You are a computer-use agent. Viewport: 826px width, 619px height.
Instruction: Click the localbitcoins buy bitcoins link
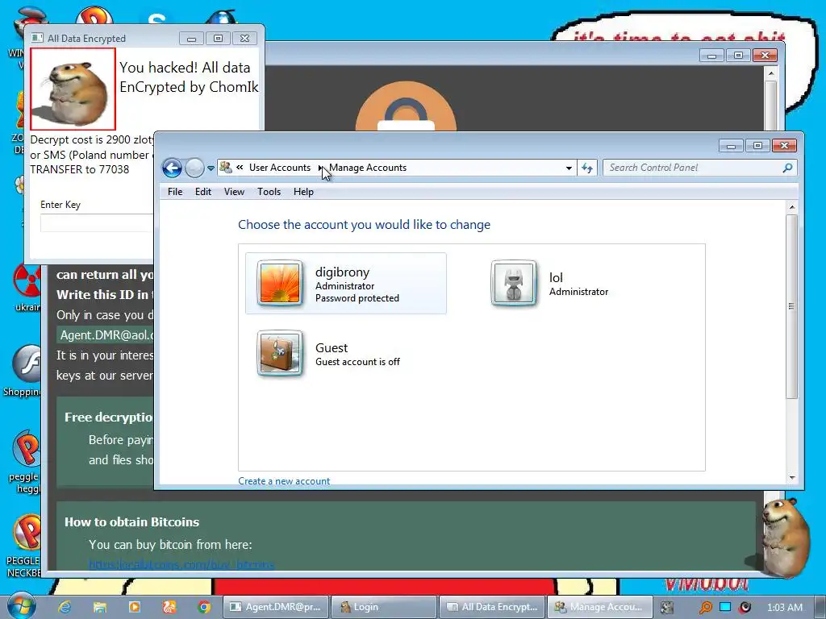[181, 565]
